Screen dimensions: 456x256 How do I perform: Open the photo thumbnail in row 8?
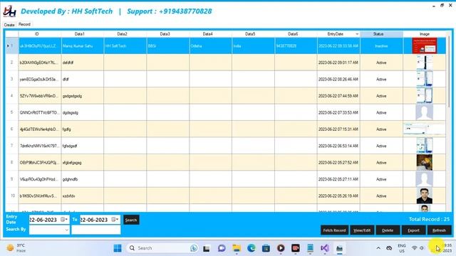(425, 163)
